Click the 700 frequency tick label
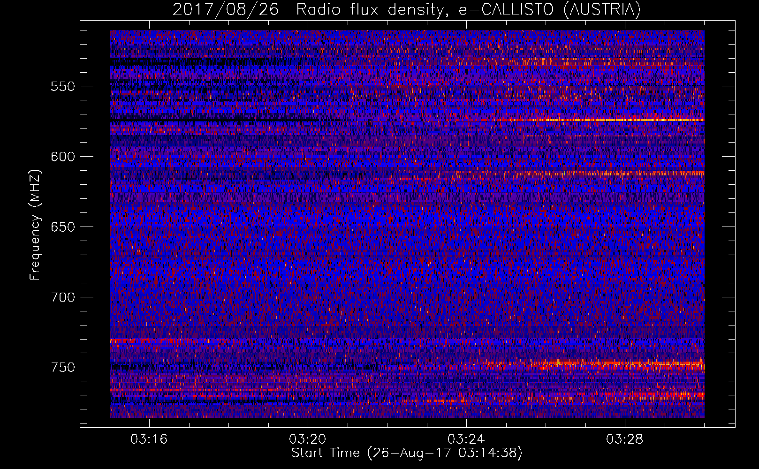Viewport: 759px width, 469px height. (x=63, y=297)
